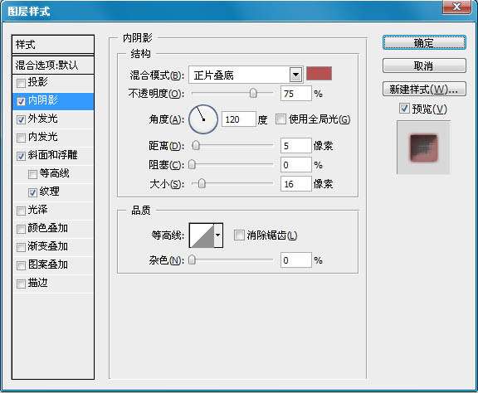Uncheck the 纹理 texture checkbox

[x=32, y=193]
